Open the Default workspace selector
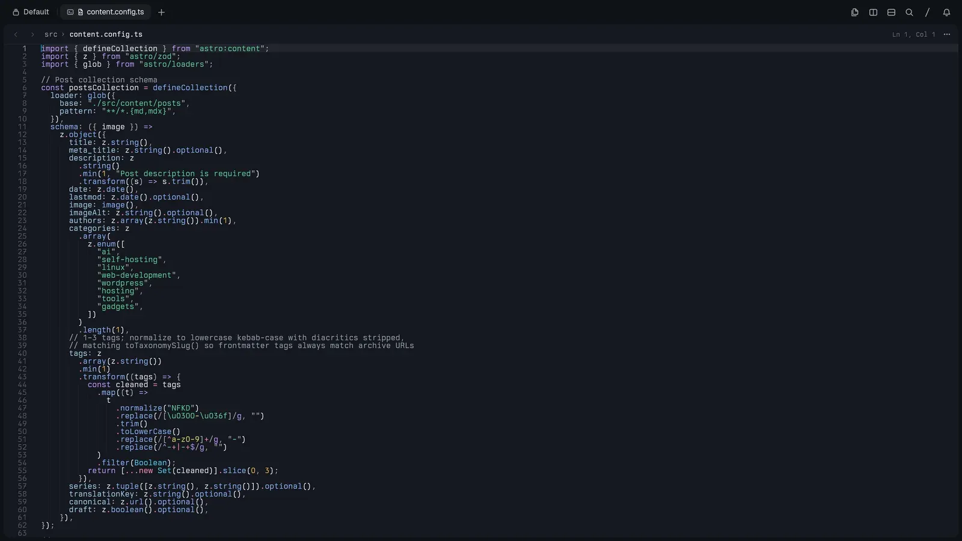 [x=31, y=12]
